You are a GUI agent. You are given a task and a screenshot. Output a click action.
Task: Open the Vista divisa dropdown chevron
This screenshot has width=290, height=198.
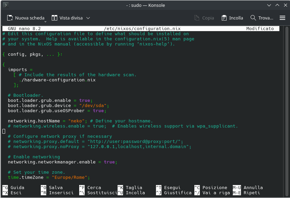pos(88,18)
